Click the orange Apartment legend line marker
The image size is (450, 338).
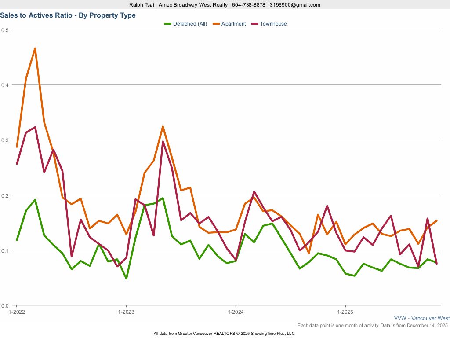216,24
